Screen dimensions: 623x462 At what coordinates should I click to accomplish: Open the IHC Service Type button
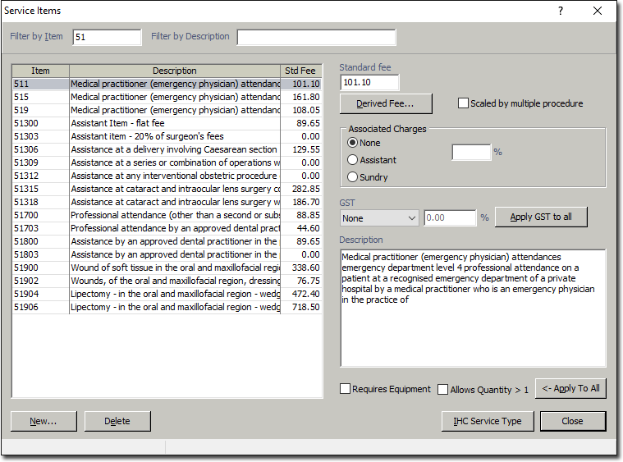tap(488, 421)
